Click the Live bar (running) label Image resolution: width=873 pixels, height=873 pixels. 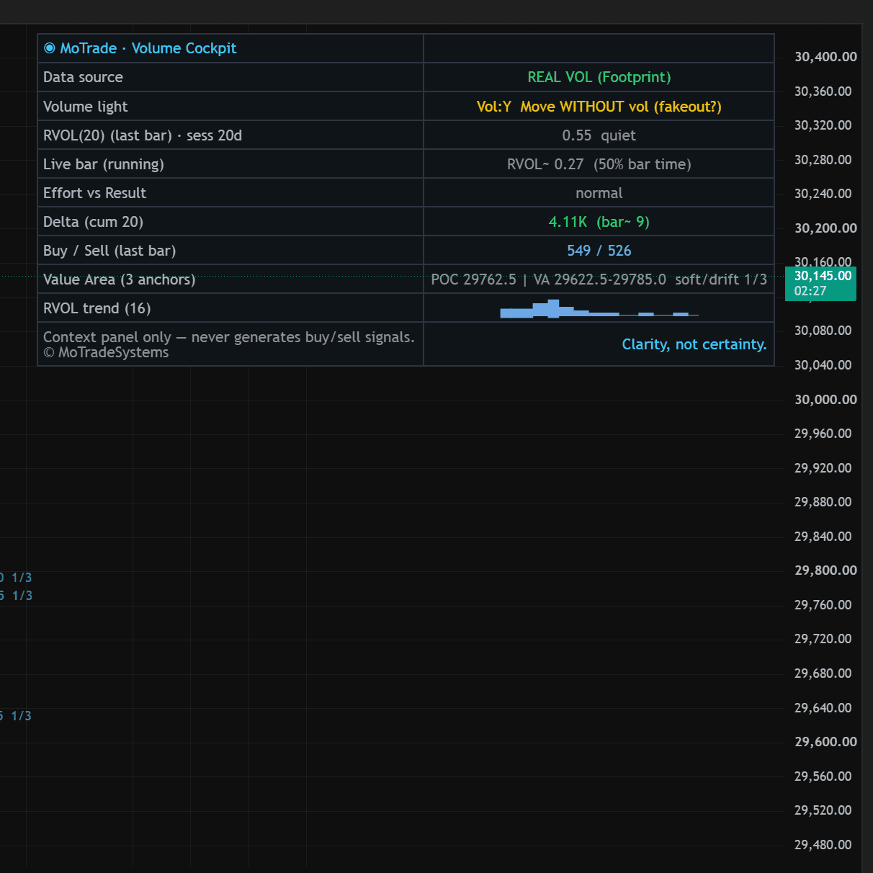coord(104,164)
